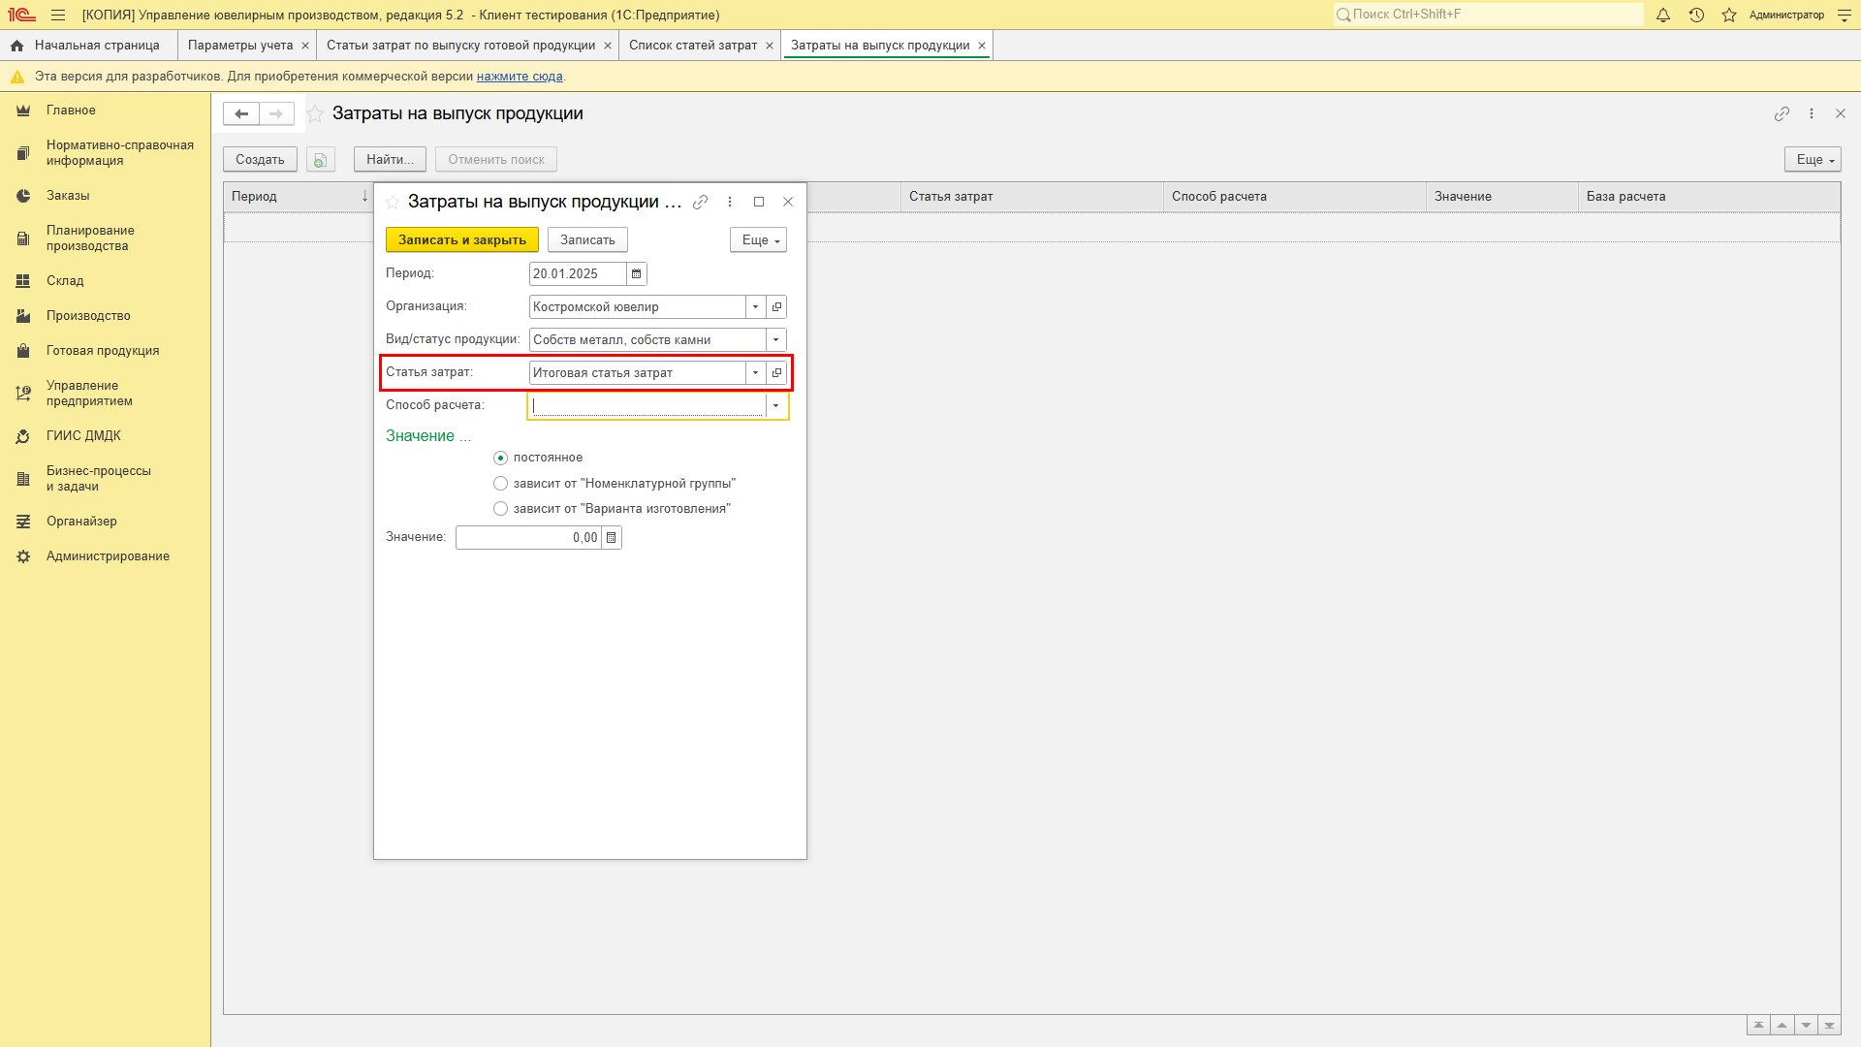The width and height of the screenshot is (1861, 1047).
Task: Get link icon in dialog header
Action: (700, 202)
